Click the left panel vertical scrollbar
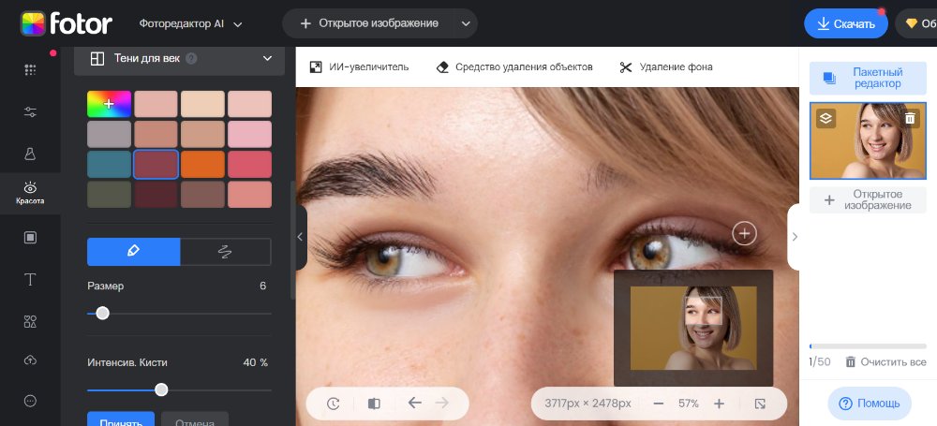This screenshot has width=937, height=426. [x=292, y=239]
